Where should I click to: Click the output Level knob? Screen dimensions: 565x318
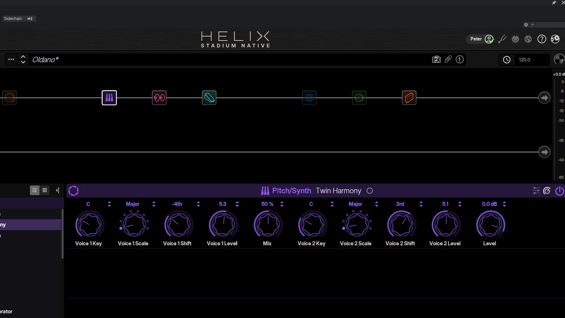pyautogui.click(x=490, y=225)
